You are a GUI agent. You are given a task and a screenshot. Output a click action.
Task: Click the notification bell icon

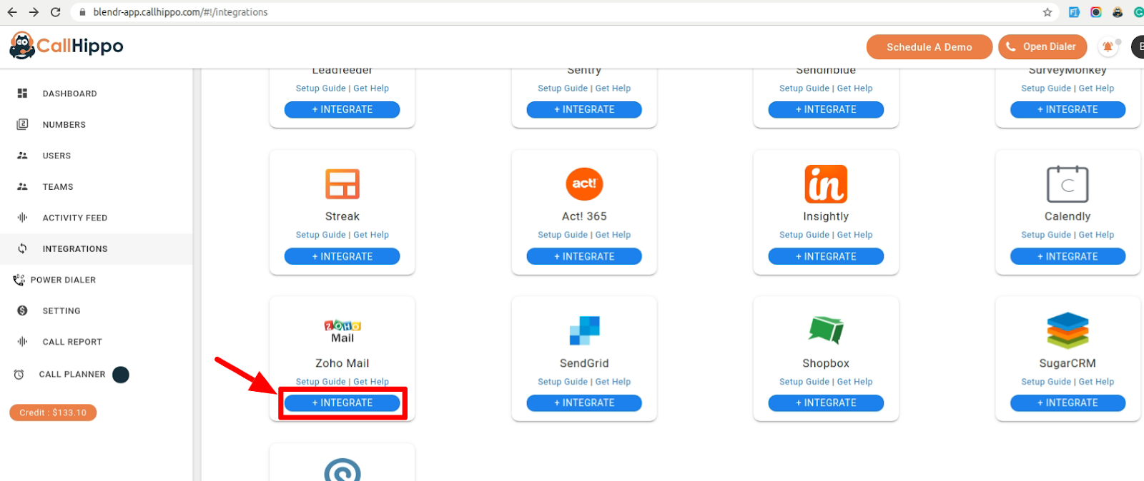coord(1108,47)
